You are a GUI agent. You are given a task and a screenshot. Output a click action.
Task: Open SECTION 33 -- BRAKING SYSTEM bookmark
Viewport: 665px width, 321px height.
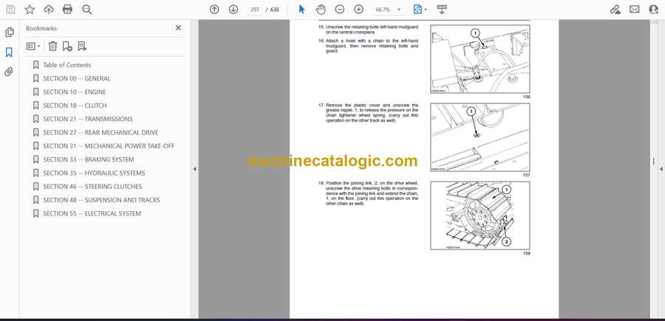click(88, 159)
